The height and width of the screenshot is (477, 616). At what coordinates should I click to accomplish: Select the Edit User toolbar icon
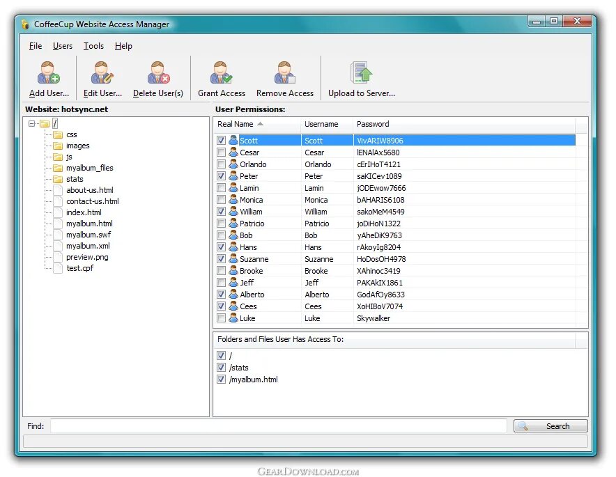click(102, 73)
